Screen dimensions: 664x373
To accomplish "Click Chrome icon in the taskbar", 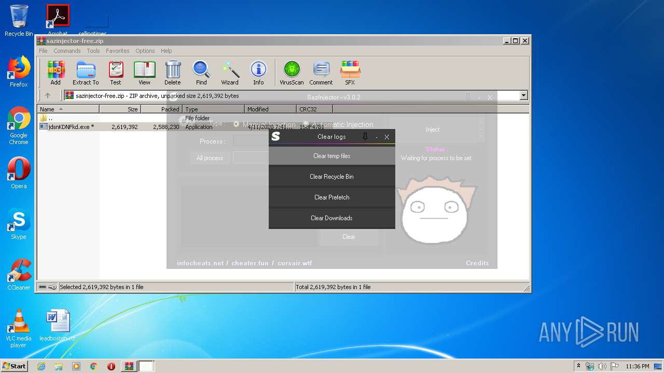I will point(93,366).
